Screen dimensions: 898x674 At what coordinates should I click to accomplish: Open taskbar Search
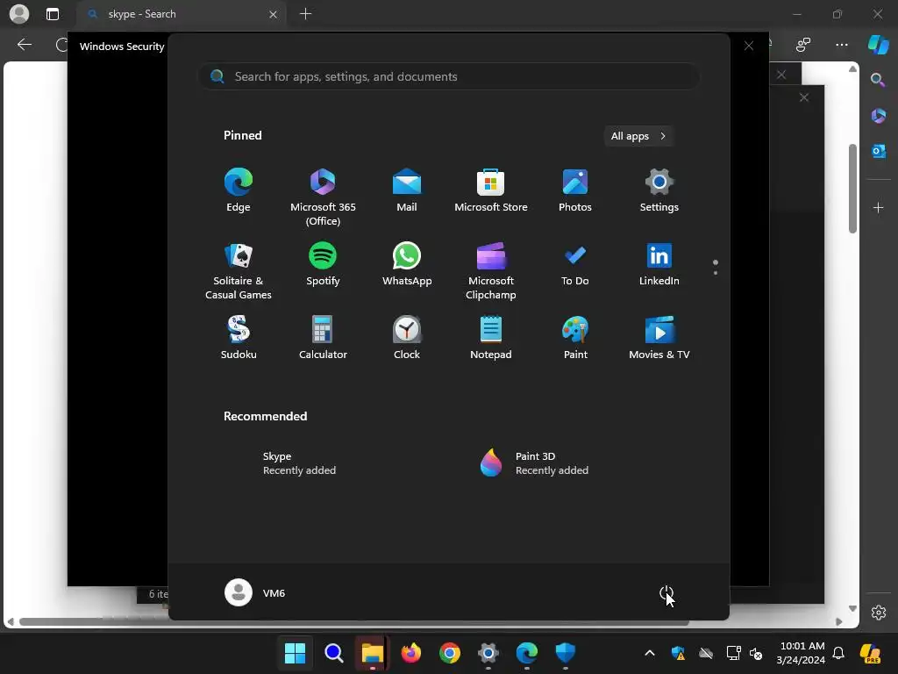(x=334, y=653)
